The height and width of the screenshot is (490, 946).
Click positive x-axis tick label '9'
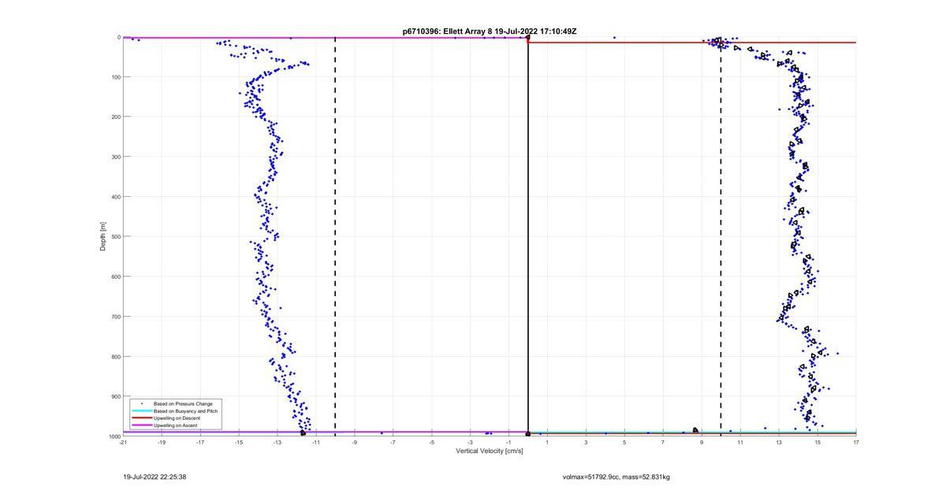(702, 443)
